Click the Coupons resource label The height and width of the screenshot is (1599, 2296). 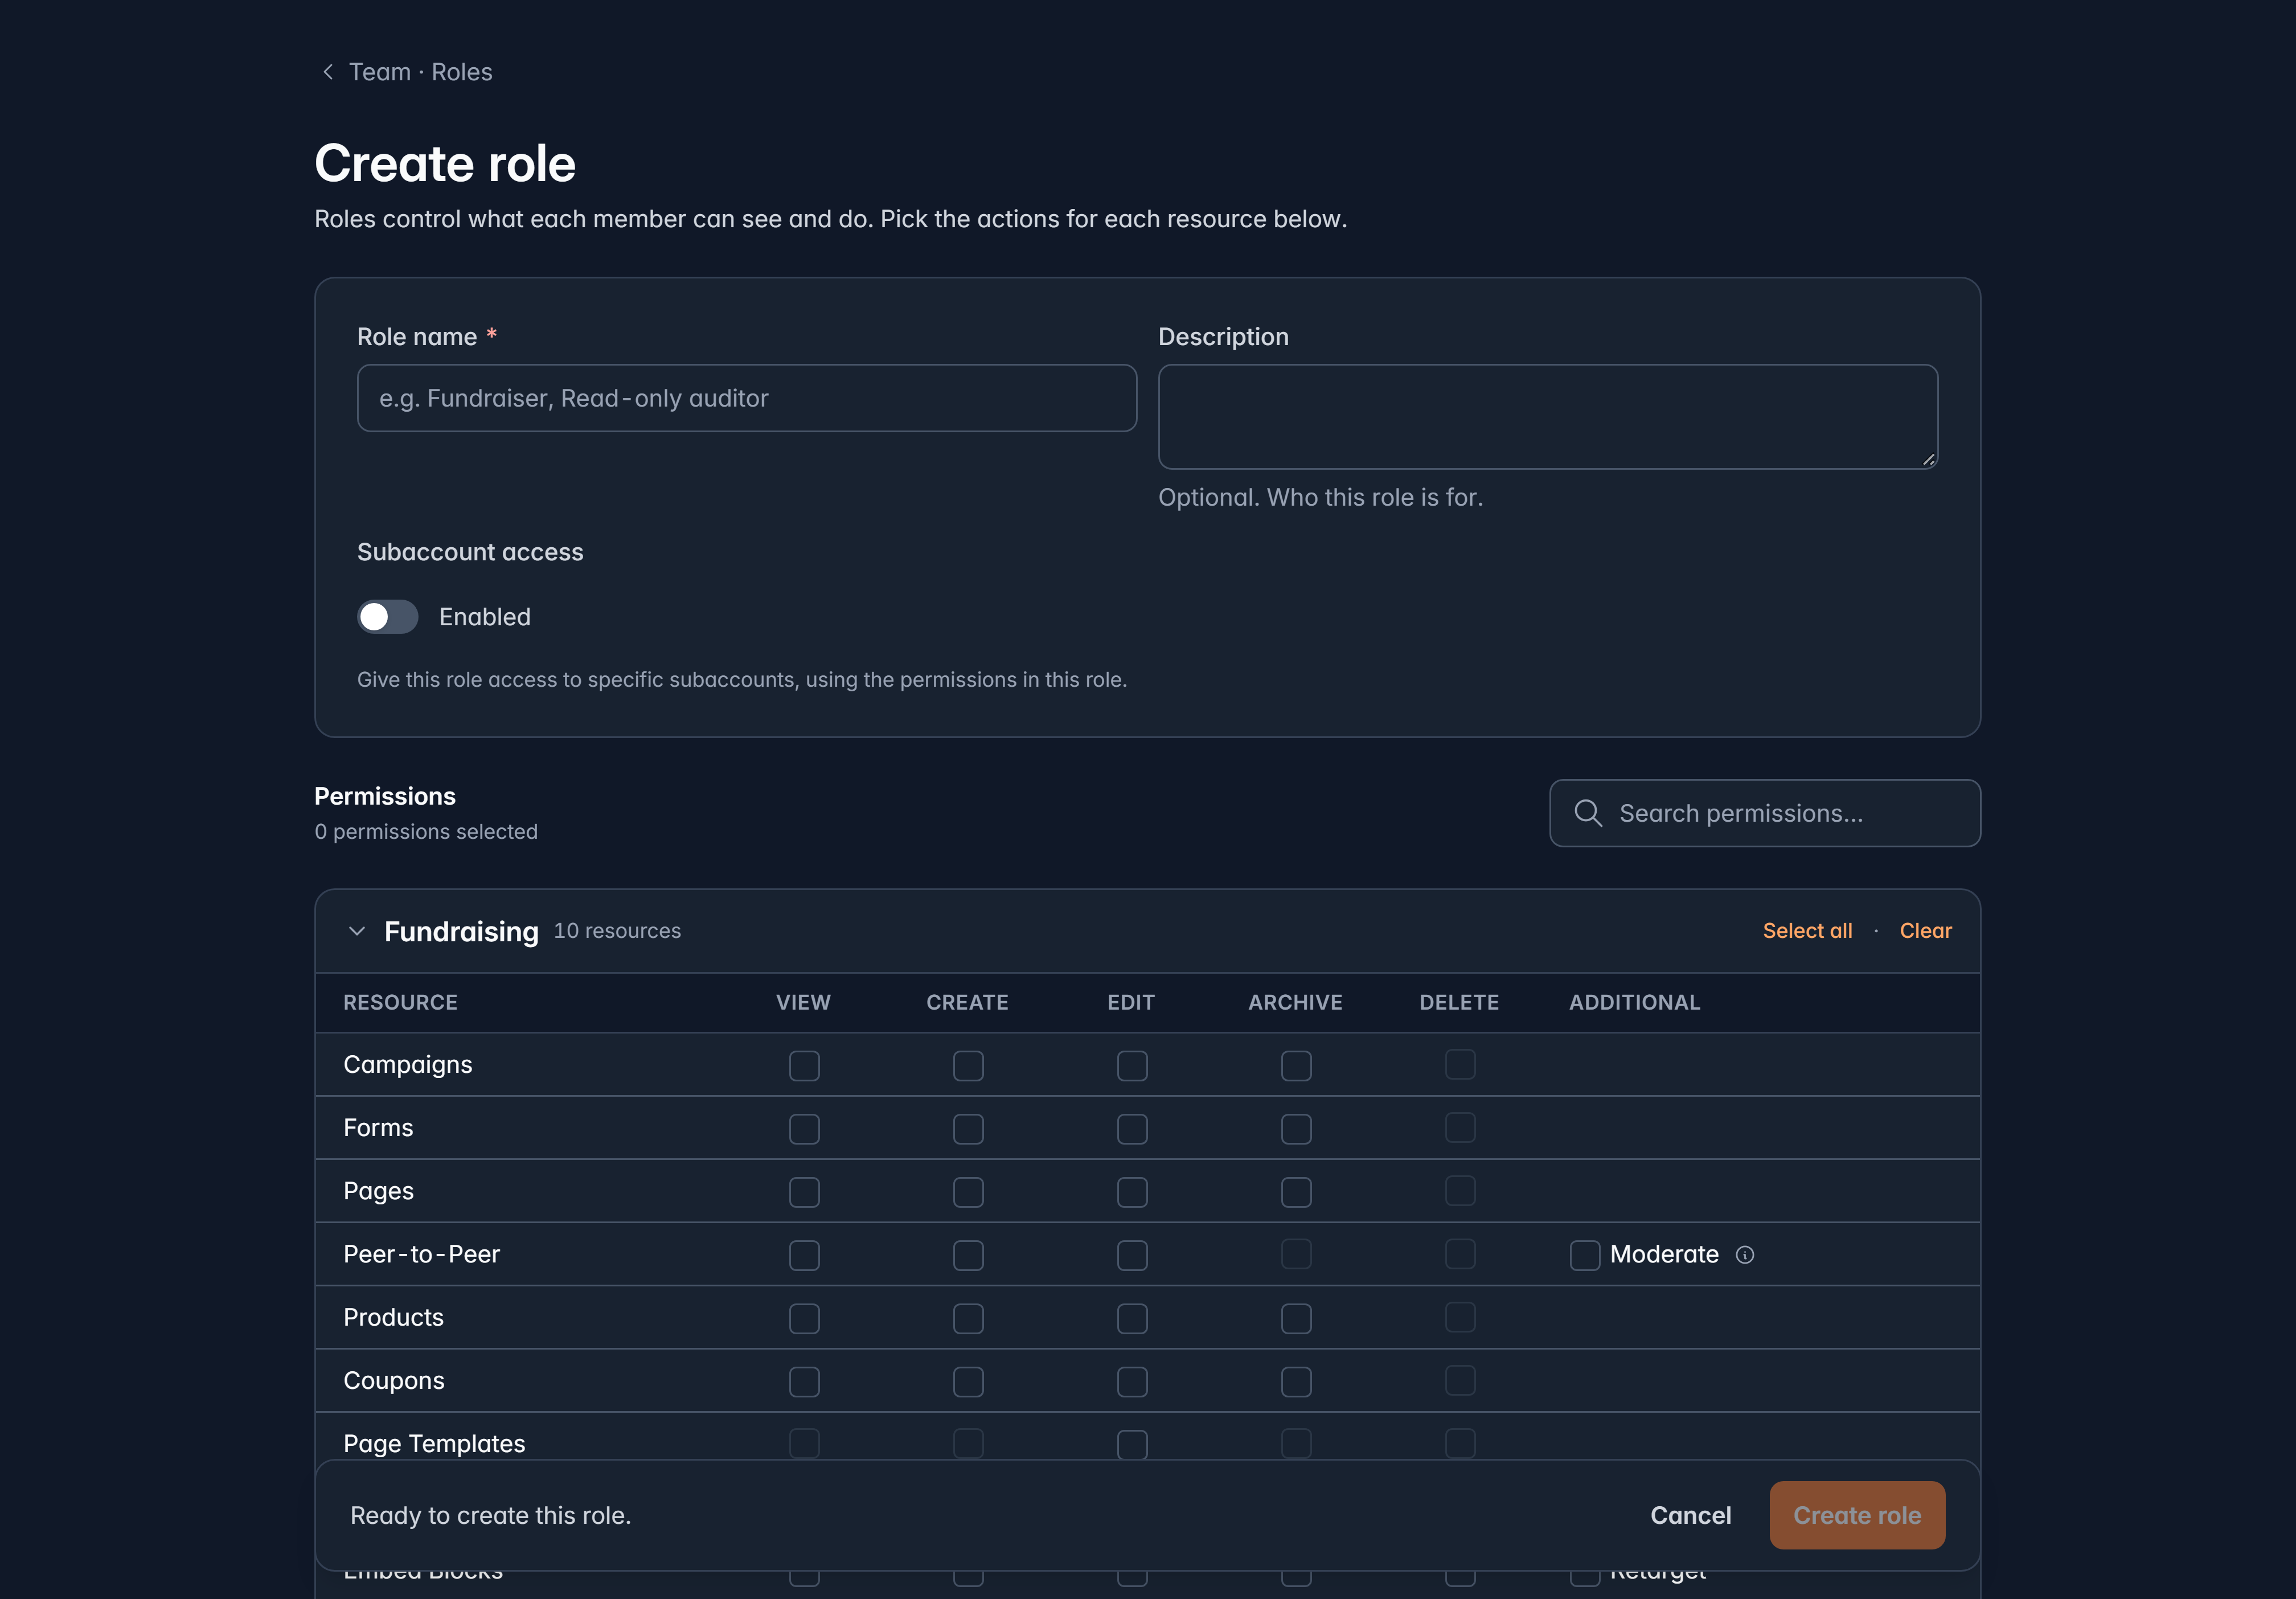pyautogui.click(x=394, y=1381)
